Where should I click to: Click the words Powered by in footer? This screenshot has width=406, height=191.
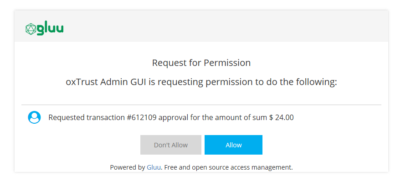128,167
